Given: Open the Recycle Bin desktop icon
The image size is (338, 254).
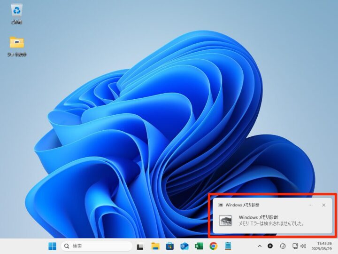Looking at the screenshot, I should pyautogui.click(x=16, y=14).
